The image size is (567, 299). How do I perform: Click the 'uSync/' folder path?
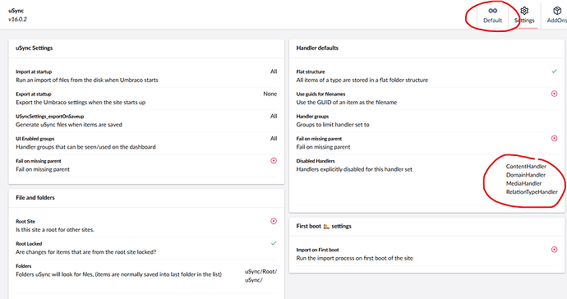(254, 280)
